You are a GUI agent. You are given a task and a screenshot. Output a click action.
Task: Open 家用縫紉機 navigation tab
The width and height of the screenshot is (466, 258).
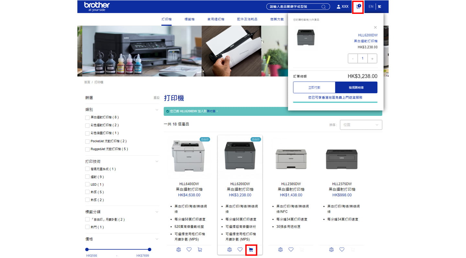click(216, 19)
